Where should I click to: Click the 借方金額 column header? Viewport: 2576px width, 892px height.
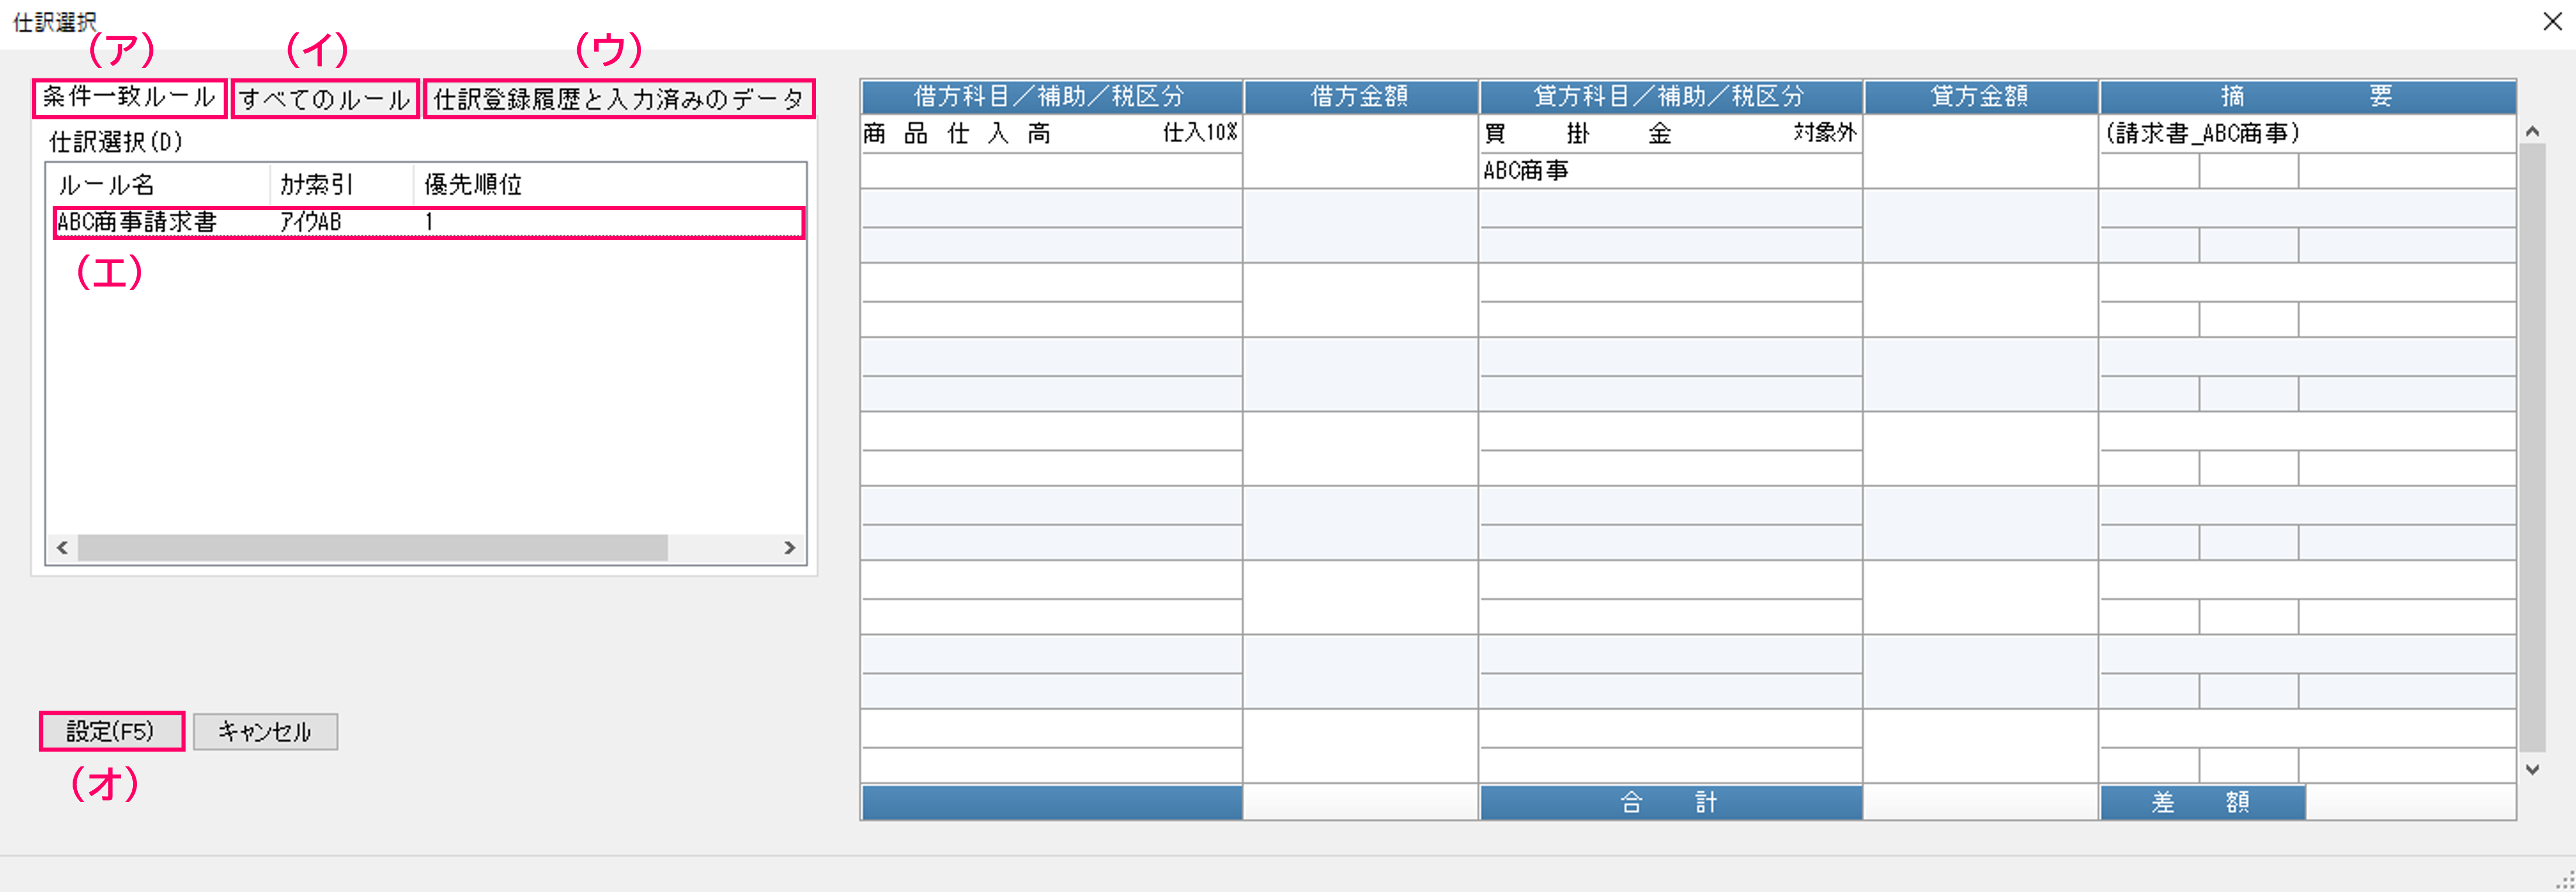(x=1359, y=97)
